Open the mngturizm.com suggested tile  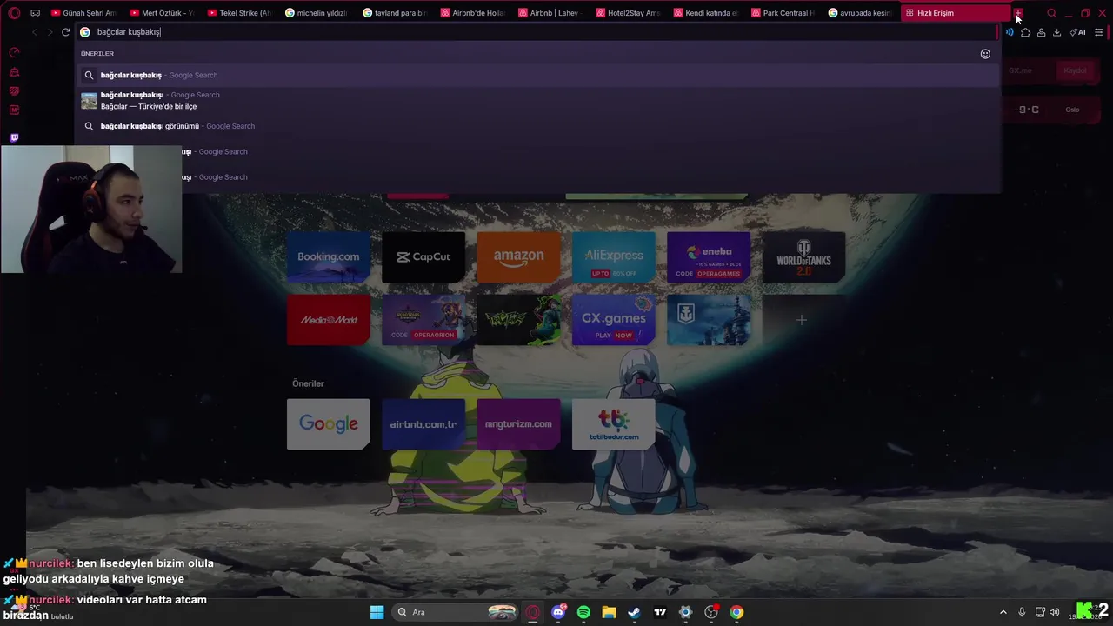[518, 424]
